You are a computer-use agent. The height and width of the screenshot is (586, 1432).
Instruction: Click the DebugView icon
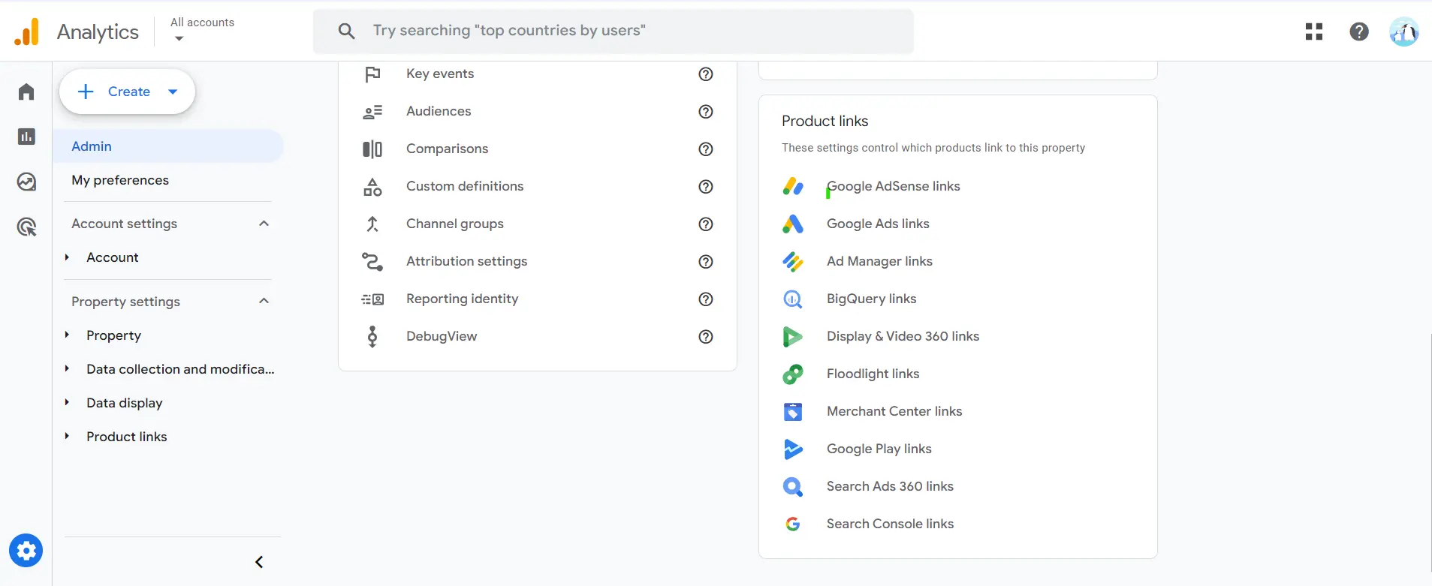(372, 336)
